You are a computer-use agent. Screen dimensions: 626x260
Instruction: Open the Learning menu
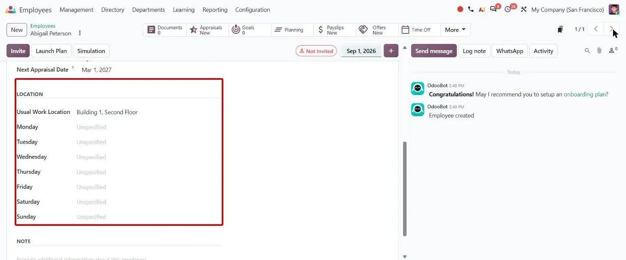point(183,10)
